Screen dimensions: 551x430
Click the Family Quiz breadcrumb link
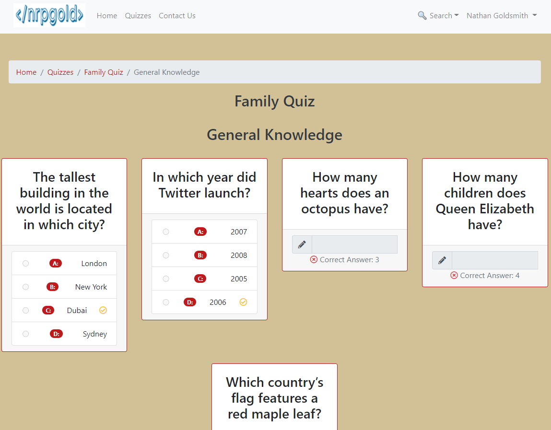[104, 72]
